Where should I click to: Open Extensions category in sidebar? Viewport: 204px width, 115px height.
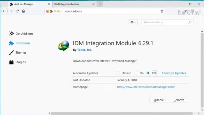[x=20, y=43]
